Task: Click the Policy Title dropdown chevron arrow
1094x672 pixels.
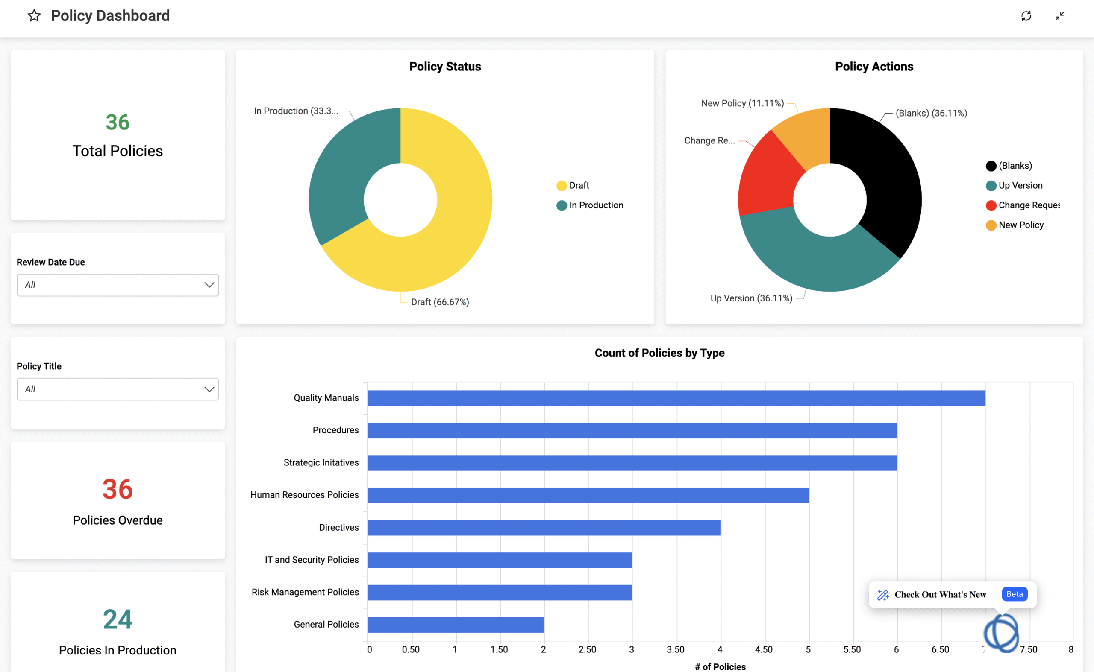Action: click(209, 389)
